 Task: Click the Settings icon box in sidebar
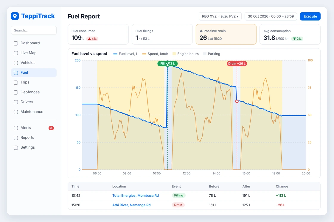tap(16, 147)
